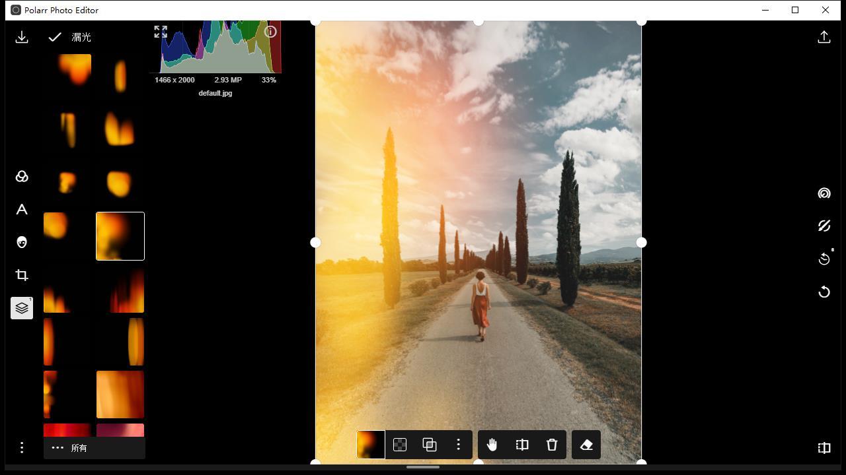Click the eraser mask icon
The width and height of the screenshot is (846, 475).
coord(586,445)
